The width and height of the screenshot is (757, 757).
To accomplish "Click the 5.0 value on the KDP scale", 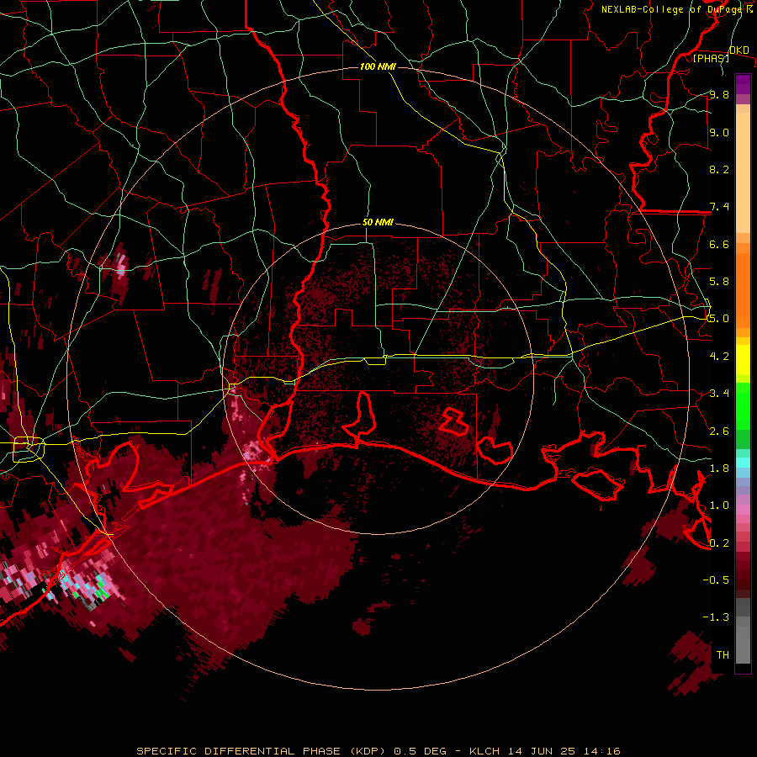I will 719,319.
